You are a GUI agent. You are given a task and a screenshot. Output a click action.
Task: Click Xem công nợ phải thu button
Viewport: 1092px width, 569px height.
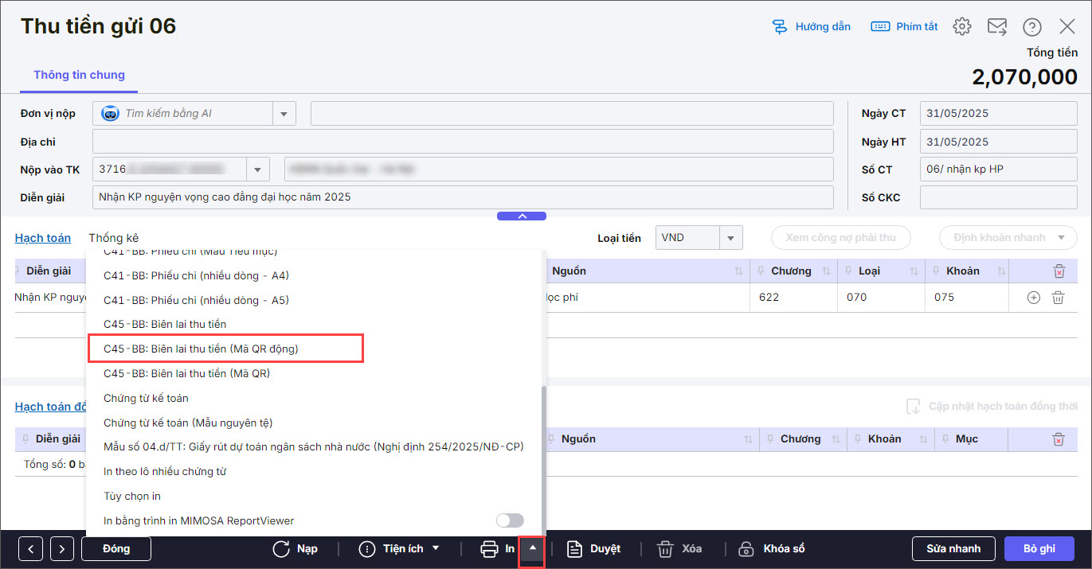pyautogui.click(x=840, y=237)
